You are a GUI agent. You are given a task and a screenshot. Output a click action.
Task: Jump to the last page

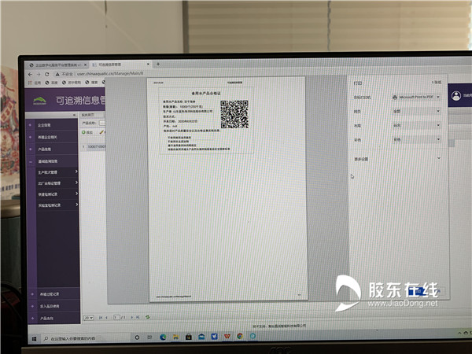[x=138, y=317]
